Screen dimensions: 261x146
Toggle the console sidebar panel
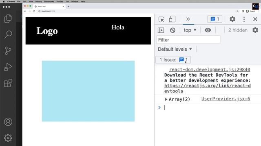pyautogui.click(x=161, y=30)
